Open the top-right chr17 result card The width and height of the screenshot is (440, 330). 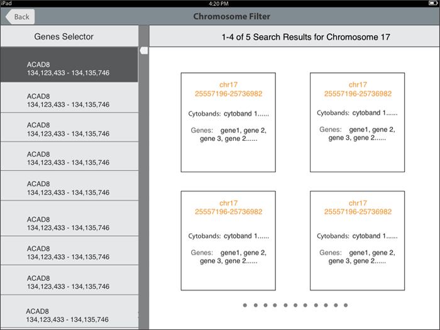pos(357,123)
